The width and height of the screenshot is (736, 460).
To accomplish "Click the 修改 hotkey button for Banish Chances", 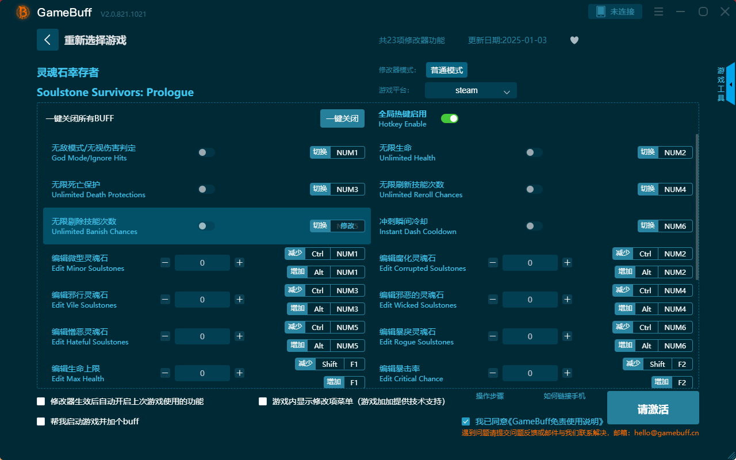I will coord(347,226).
